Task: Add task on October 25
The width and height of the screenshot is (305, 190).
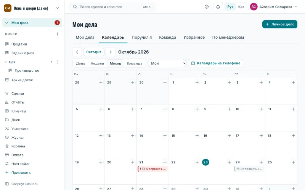Action: [293, 162]
